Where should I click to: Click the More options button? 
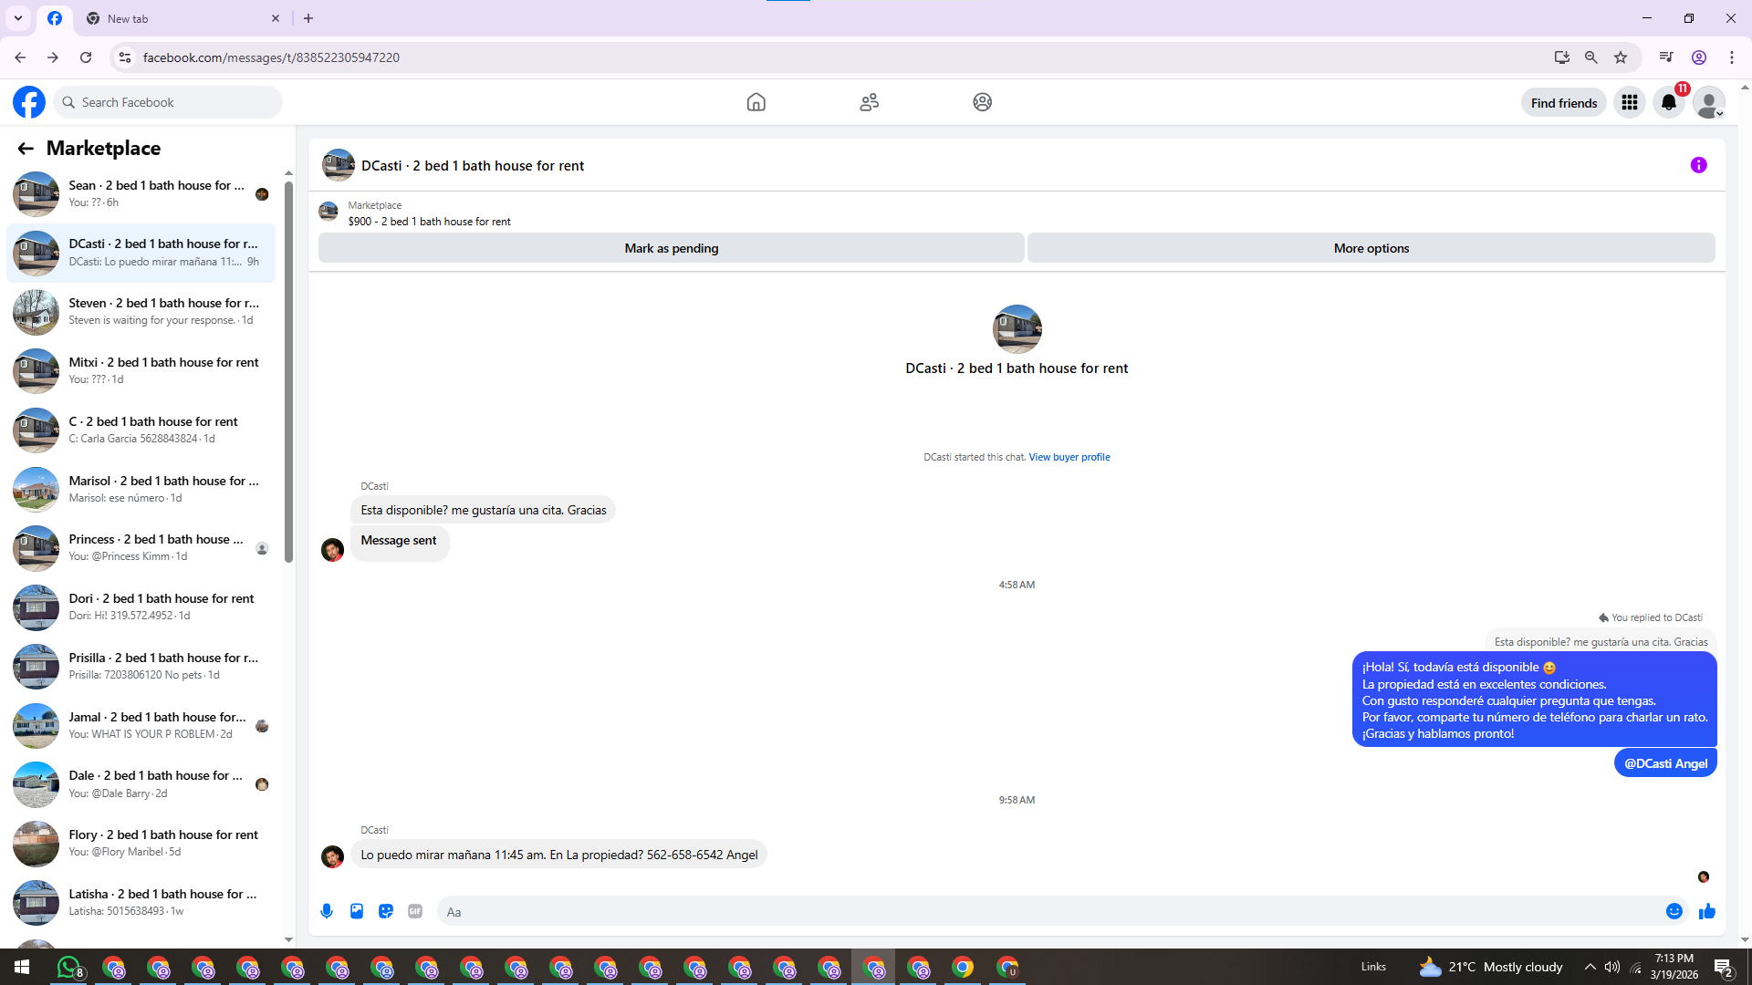(1371, 248)
